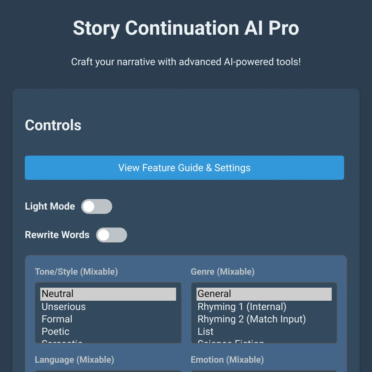Select Neutral in the Tone/Style list
372x372 pixels.
(108, 294)
